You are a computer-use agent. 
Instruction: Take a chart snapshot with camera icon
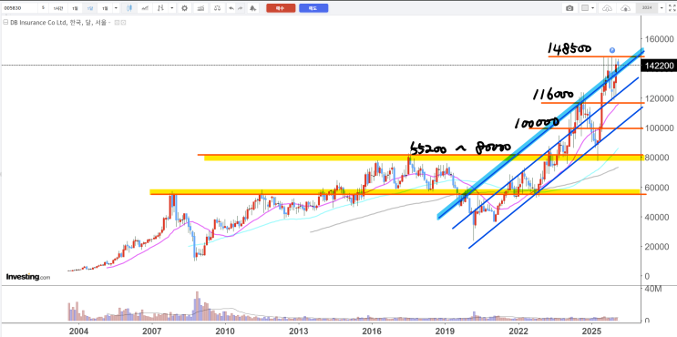coord(569,8)
